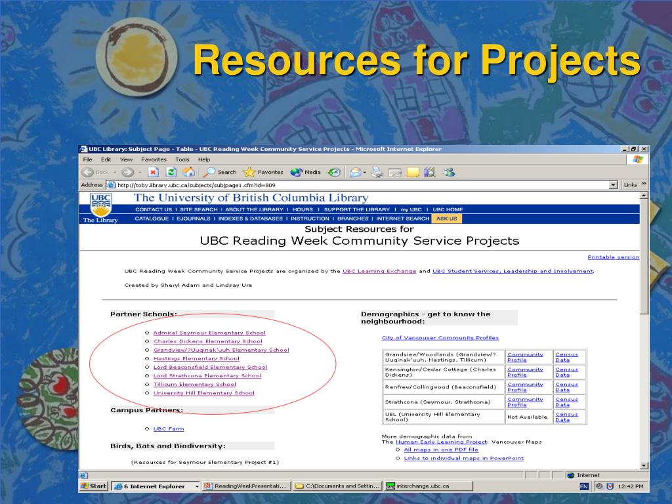Viewport: 672px width, 504px height.
Task: Click SITE SEARCH in the top navigation
Action: [198, 209]
